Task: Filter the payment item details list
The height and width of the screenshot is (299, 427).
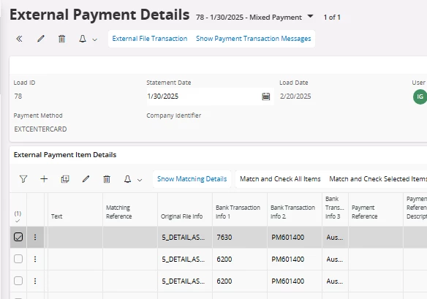Action: [23, 179]
